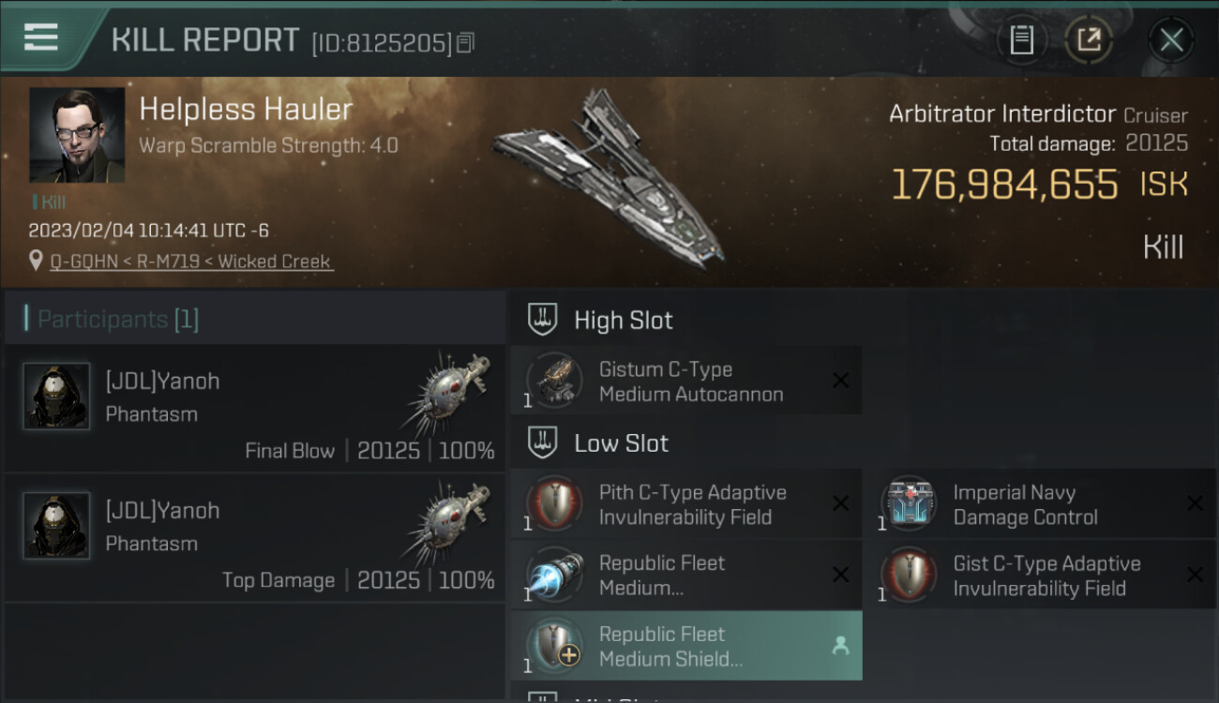Click X beside Gistum C-Type Autocannon
Screen dimensions: 1219x703
pyautogui.click(x=841, y=381)
